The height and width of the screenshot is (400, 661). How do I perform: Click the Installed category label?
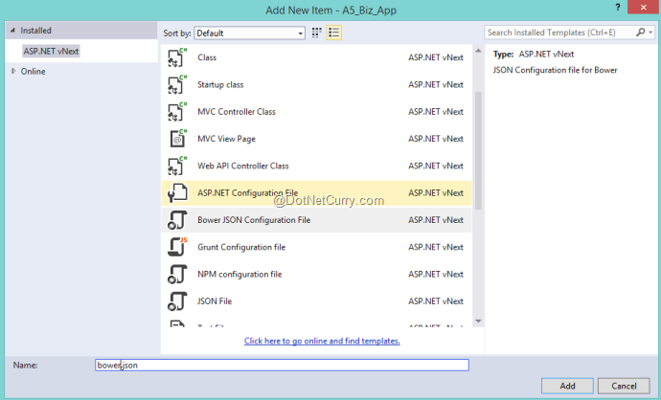click(35, 31)
